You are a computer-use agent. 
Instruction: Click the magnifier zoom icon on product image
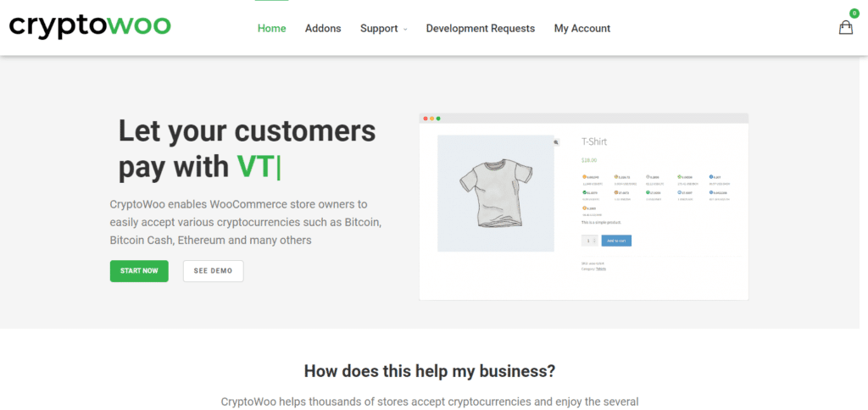coord(556,142)
